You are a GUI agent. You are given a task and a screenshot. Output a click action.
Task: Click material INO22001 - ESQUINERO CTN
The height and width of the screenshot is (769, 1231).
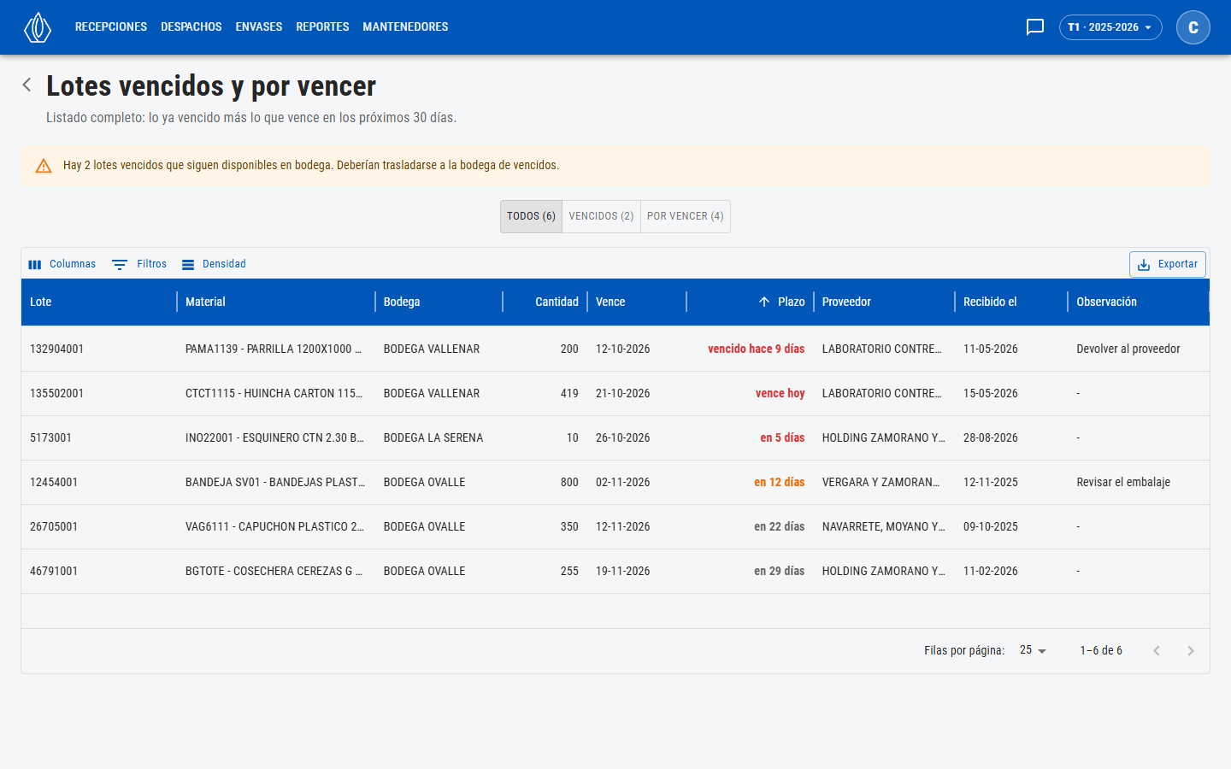pyautogui.click(x=274, y=437)
